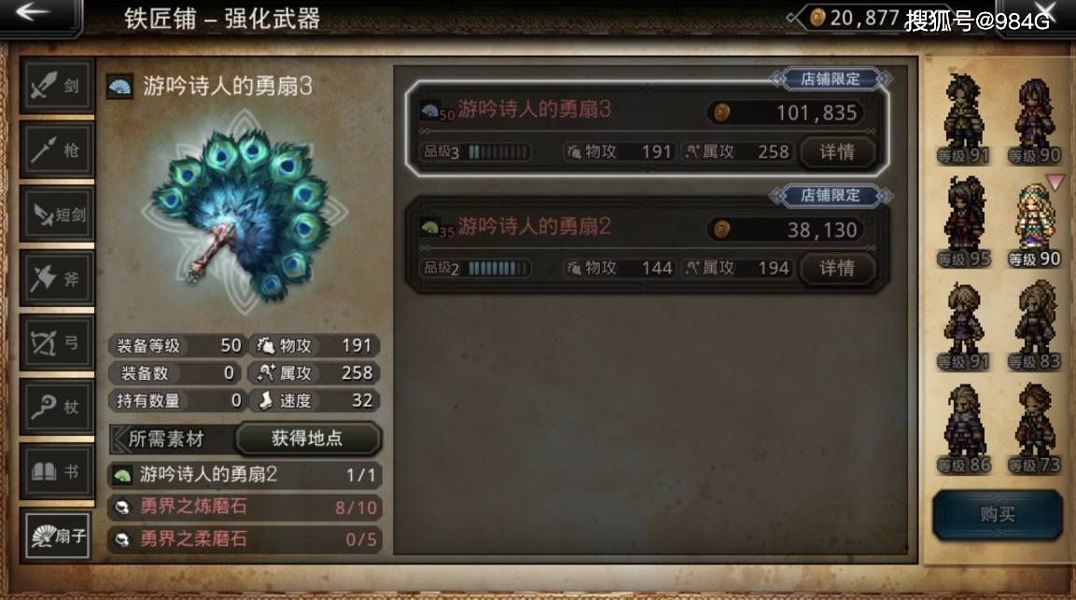The height and width of the screenshot is (600, 1076).
Task: Choose the blonde level 90 character
Action: (x=1035, y=225)
